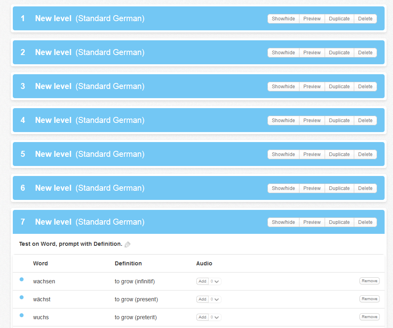This screenshot has width=393, height=328.
Task: Add audio to wuchs entry
Action: pyautogui.click(x=202, y=317)
